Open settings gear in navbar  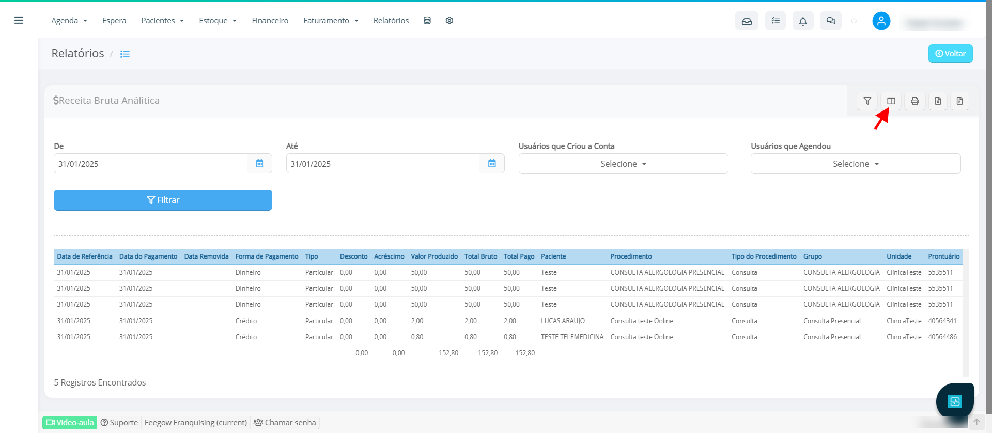click(450, 21)
